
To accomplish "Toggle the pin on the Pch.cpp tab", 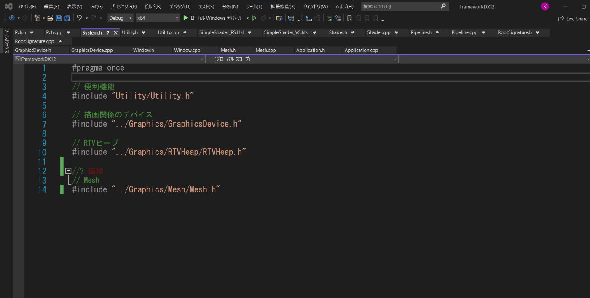I will pyautogui.click(x=68, y=32).
